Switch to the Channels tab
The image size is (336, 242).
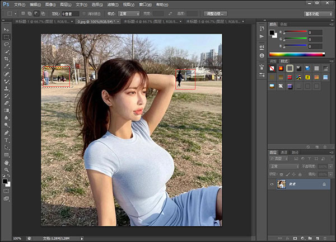click(284, 152)
